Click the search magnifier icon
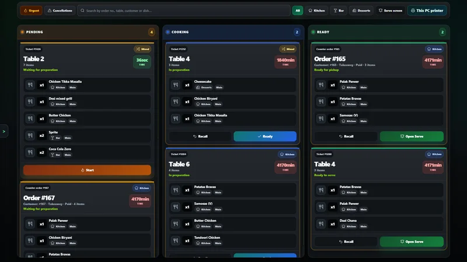Screen dimensions: 467x262 click(x=82, y=10)
